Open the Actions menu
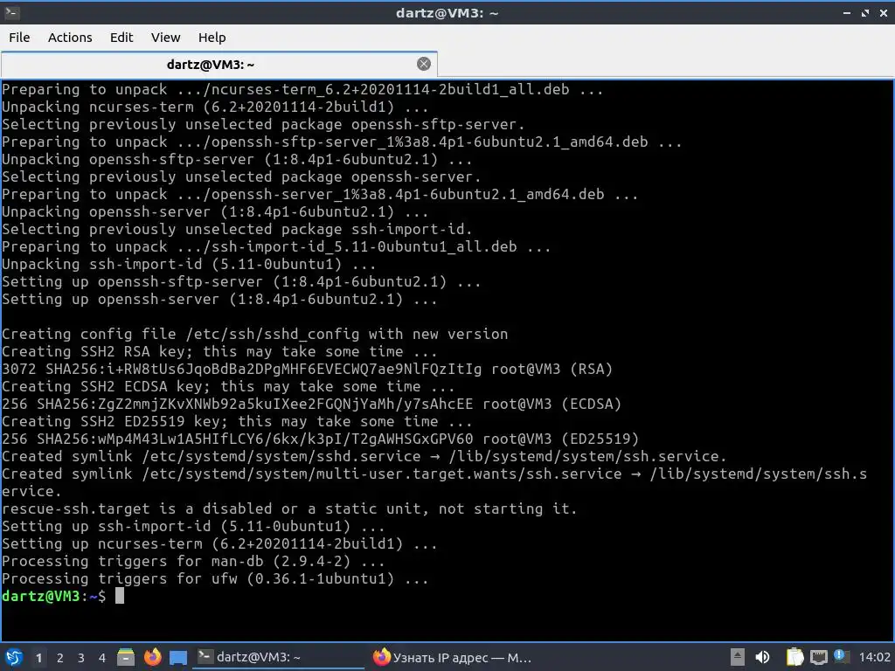 click(70, 38)
